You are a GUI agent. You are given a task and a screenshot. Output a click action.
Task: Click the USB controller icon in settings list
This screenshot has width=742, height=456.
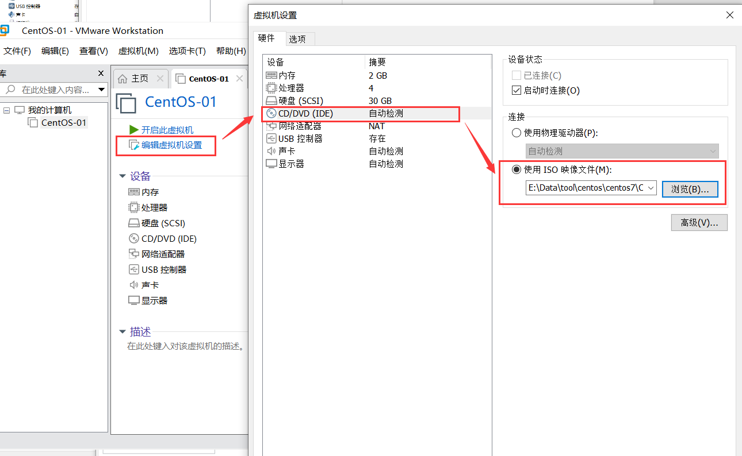coord(271,139)
